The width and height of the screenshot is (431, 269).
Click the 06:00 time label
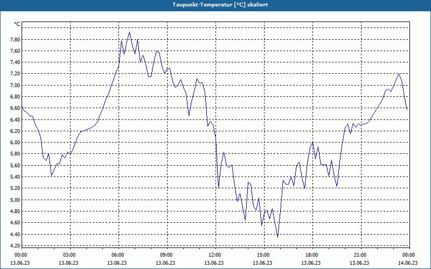click(117, 255)
